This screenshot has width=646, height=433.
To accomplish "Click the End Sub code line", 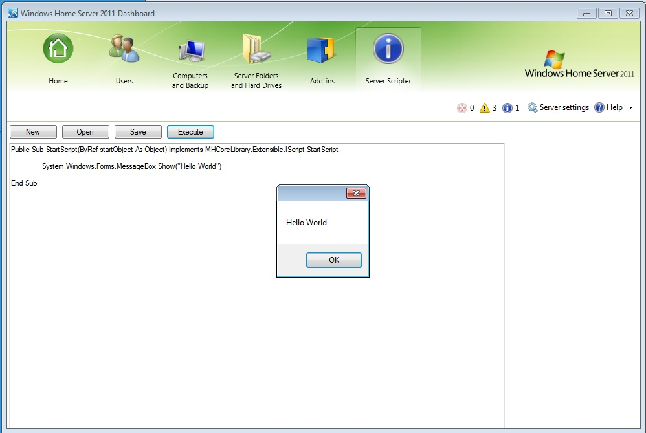I will tap(24, 183).
